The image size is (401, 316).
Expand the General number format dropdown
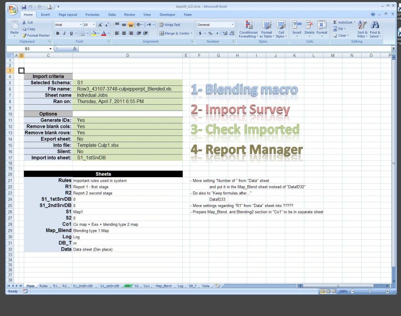coord(233,25)
